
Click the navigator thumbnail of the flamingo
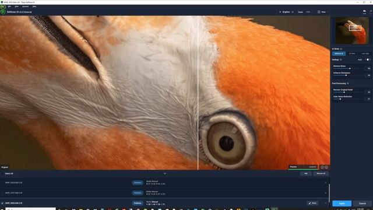(352, 30)
